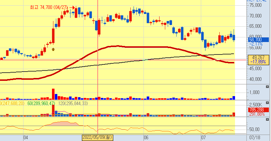This screenshot has height=141, width=271.
Task: Click the 06 month label on time axis
Action: pos(146,138)
